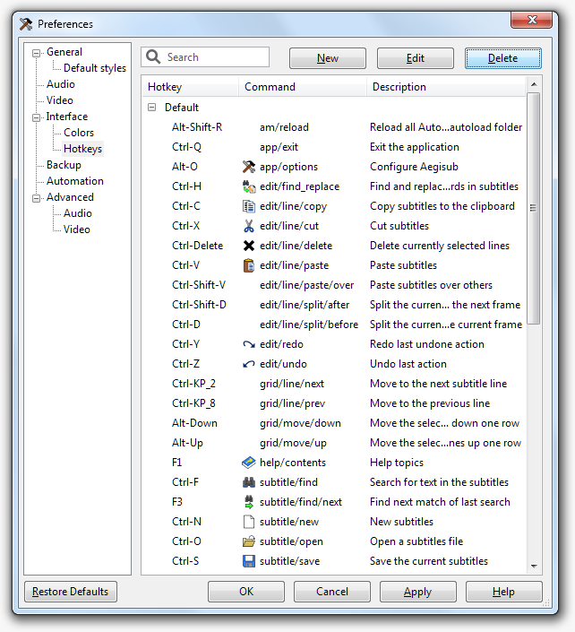Select the grid/line/prev command
Viewport: 575px width, 632px height.
292,403
